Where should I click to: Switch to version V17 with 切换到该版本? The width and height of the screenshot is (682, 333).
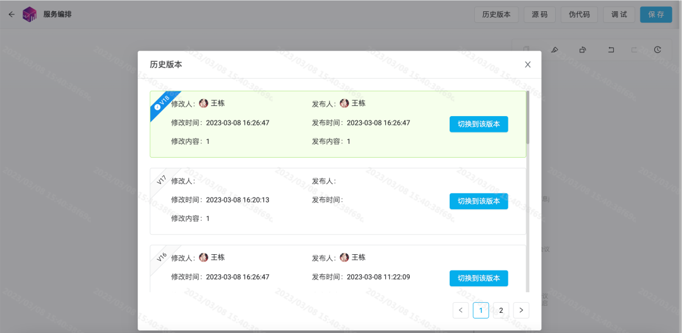(479, 201)
